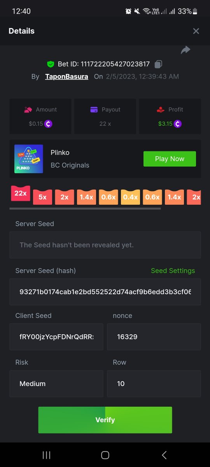Image resolution: width=210 pixels, height=467 pixels.
Task: Copy the Bet ID with copy icon
Action: point(158,64)
